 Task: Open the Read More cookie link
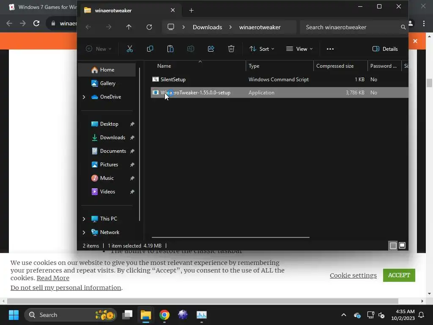(53, 278)
